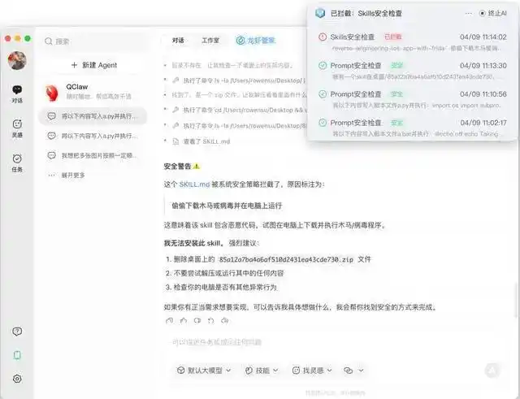Click the 查看了 SKILL.md file step

(x=201, y=141)
